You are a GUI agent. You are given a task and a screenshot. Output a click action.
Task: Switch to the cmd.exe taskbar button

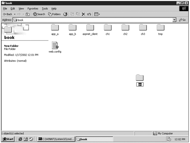point(56,139)
